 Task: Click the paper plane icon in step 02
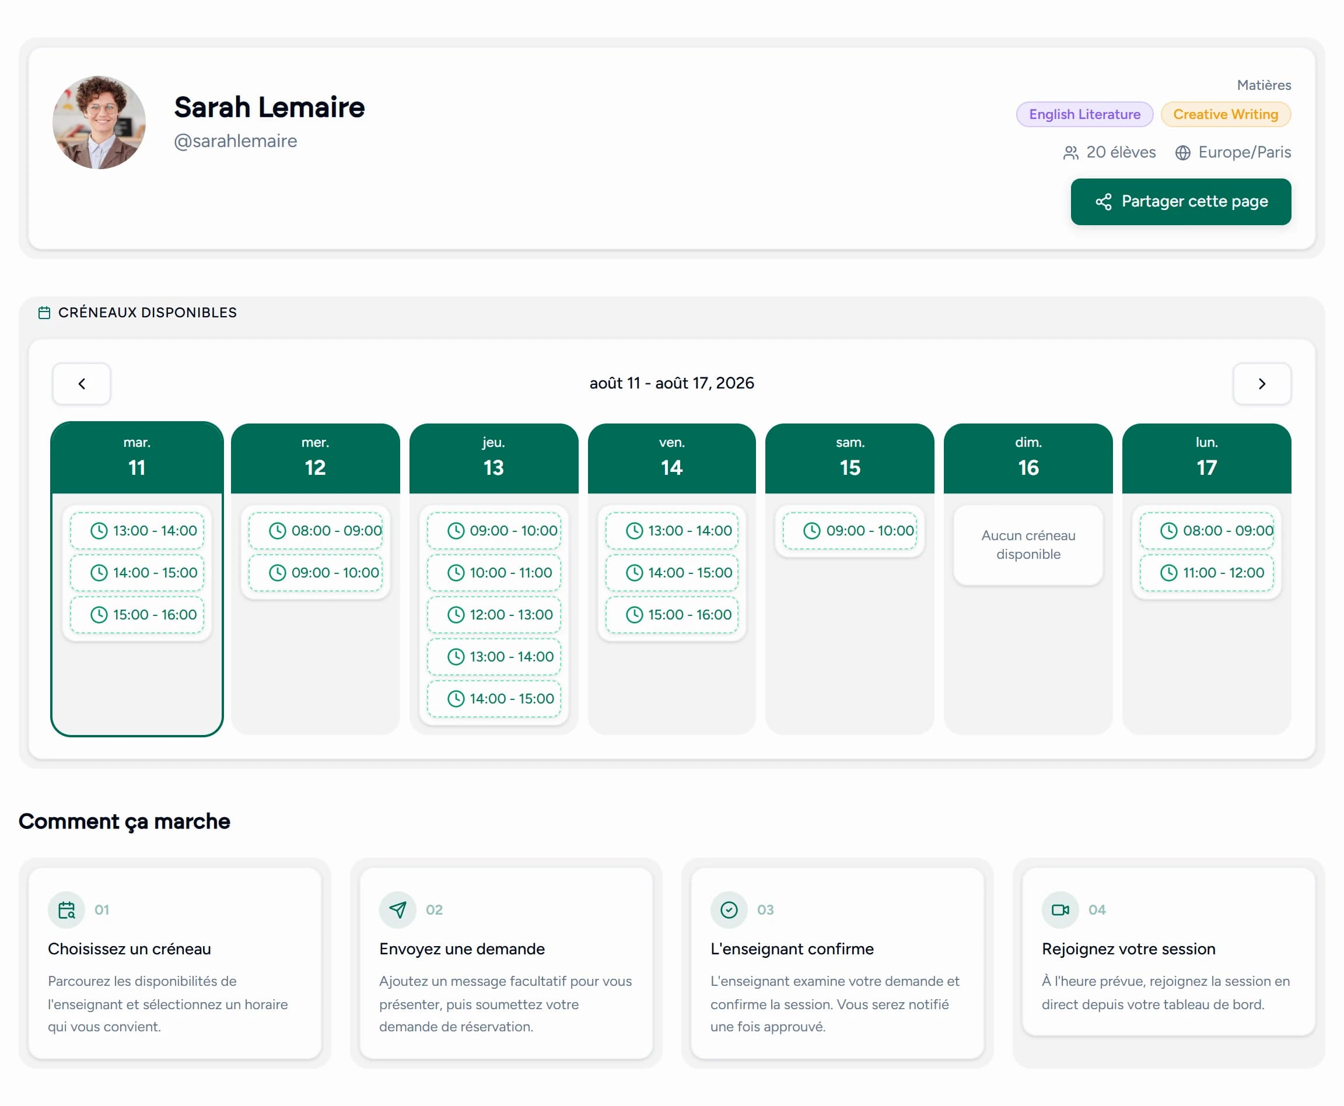click(397, 910)
